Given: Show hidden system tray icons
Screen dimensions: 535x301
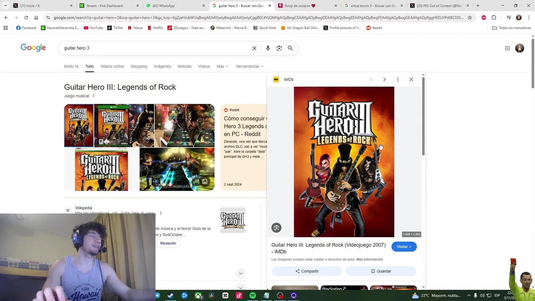Looking at the screenshot, I should (x=469, y=296).
